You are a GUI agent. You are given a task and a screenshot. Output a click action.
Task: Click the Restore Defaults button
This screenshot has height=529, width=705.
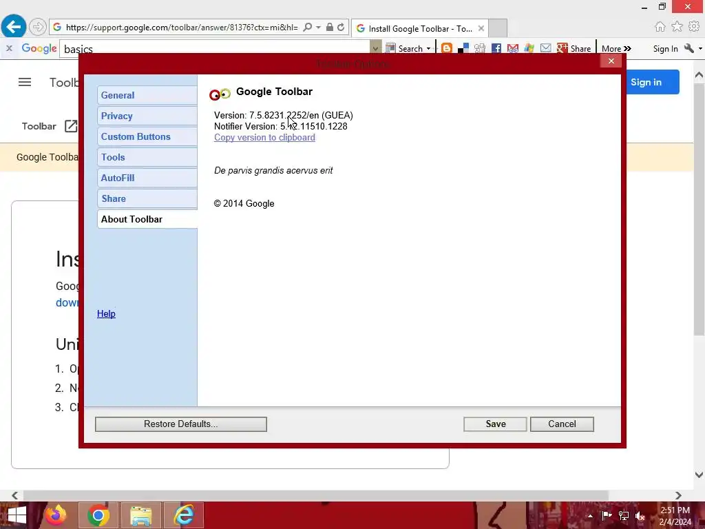181,424
